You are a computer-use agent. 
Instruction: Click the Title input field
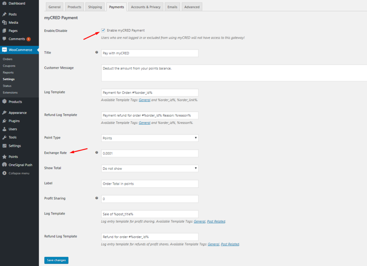[150, 53]
